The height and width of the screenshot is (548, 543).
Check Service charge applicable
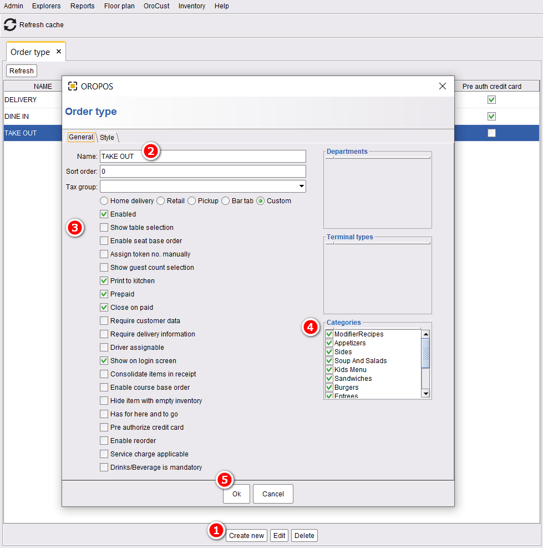104,454
